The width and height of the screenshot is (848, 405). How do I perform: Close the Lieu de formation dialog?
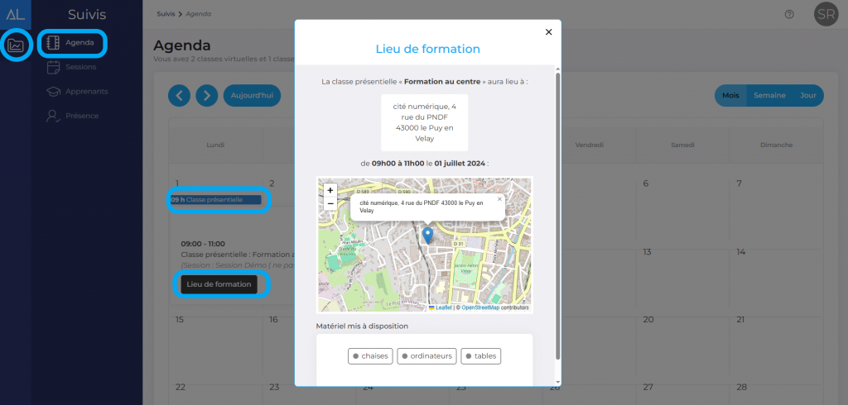548,32
